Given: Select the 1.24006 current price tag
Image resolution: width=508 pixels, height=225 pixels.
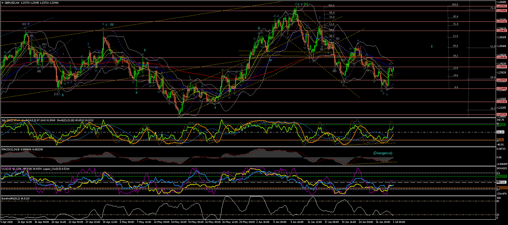Looking at the screenshot, I should (502, 67).
